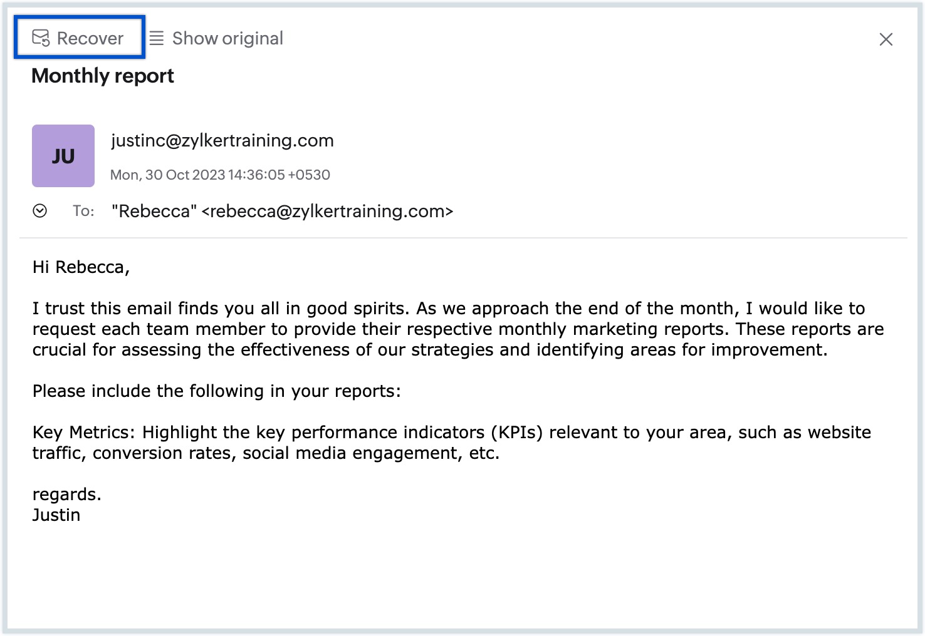Click the Hi Rebecca greeting line
Image resolution: width=925 pixels, height=636 pixels.
[x=81, y=267]
